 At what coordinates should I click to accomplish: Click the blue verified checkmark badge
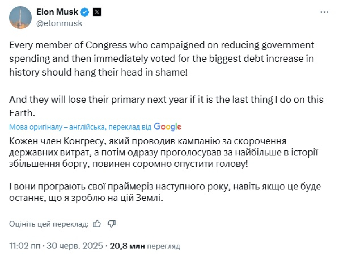point(85,12)
